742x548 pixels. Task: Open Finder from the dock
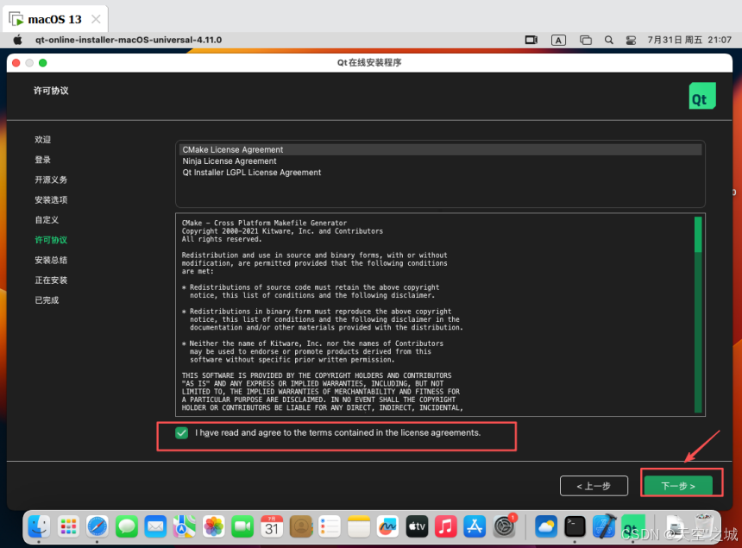coord(39,526)
